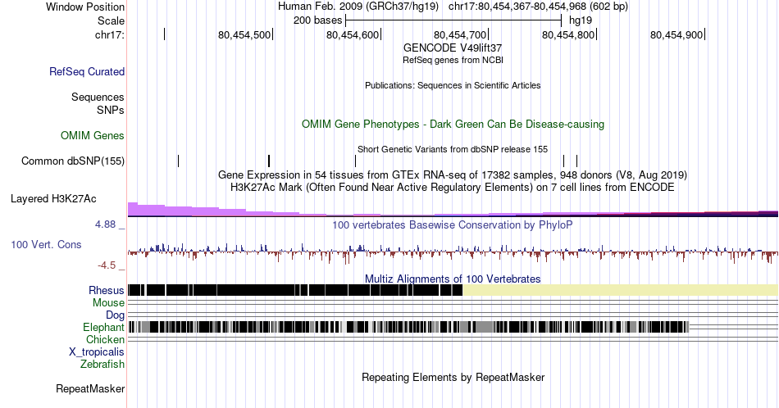779x408 pixels.
Task: Open the X_tropicalis alignment label
Action: coord(97,352)
